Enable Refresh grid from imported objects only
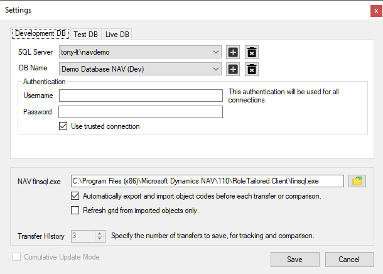383x274 pixels. click(76, 211)
